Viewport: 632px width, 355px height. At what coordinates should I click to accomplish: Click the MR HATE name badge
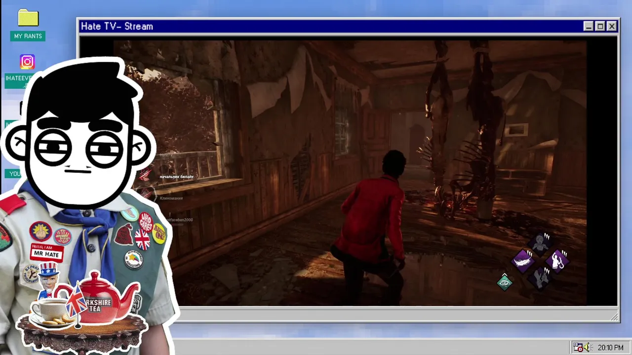pos(47,252)
